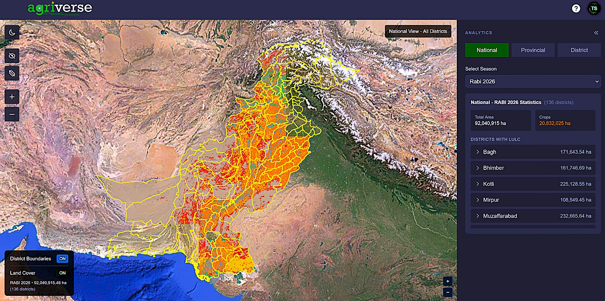The width and height of the screenshot is (605, 301).
Task: Turn off the Land Cover toggle
Action: point(62,273)
